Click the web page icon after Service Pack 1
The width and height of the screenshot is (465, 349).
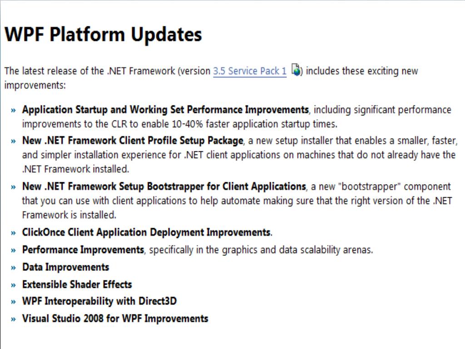click(296, 70)
